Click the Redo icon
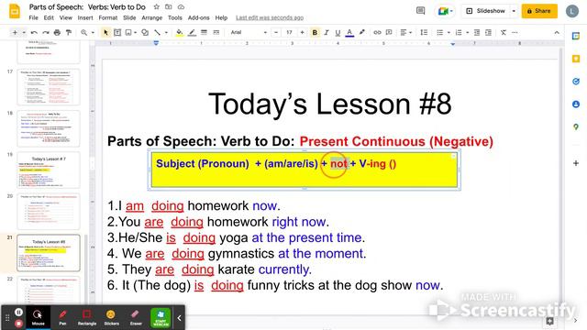The height and width of the screenshot is (330, 587). (46, 33)
